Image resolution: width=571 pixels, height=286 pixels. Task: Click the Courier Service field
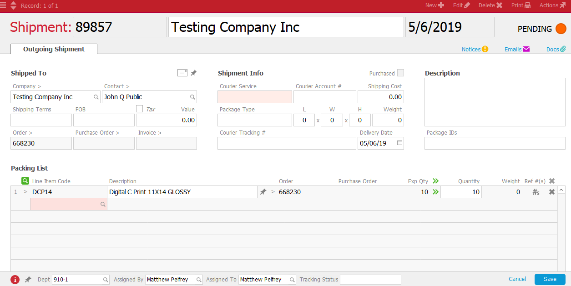255,97
